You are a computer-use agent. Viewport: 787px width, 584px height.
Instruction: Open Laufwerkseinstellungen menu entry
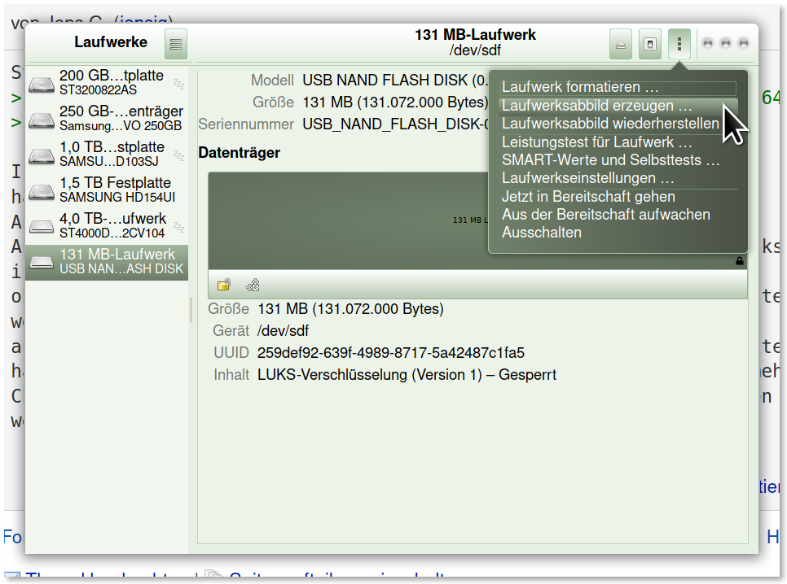(618, 178)
